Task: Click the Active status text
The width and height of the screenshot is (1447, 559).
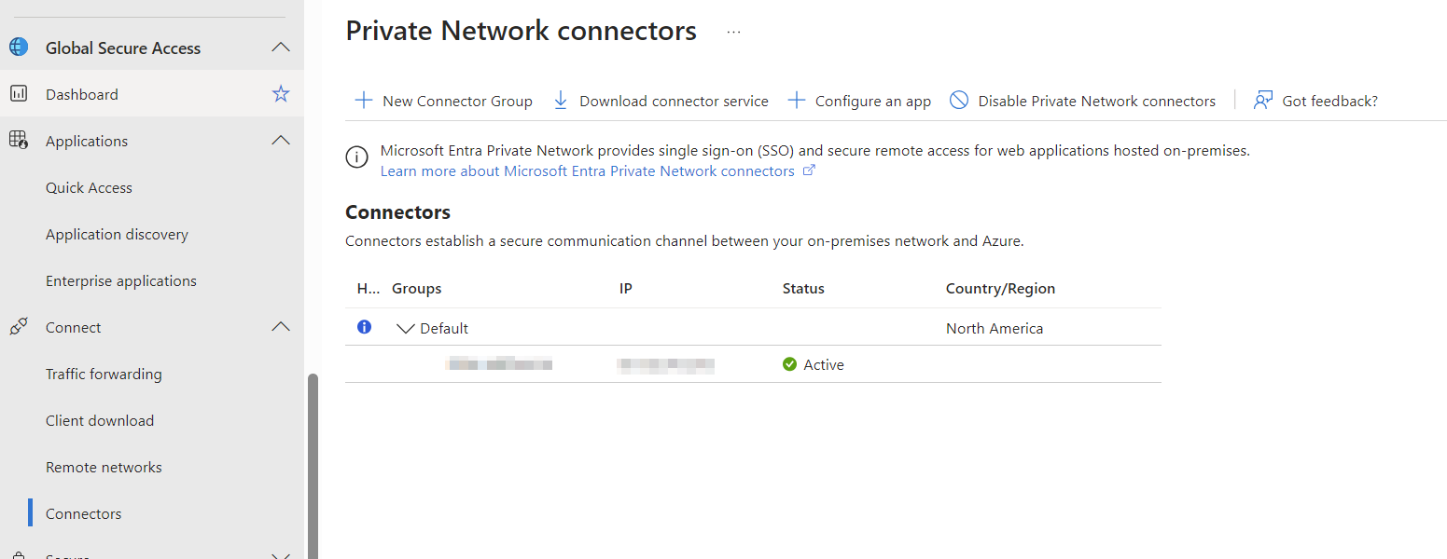Action: click(x=824, y=364)
